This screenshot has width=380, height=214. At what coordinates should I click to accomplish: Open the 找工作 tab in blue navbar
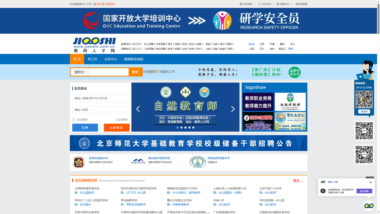coord(93,59)
